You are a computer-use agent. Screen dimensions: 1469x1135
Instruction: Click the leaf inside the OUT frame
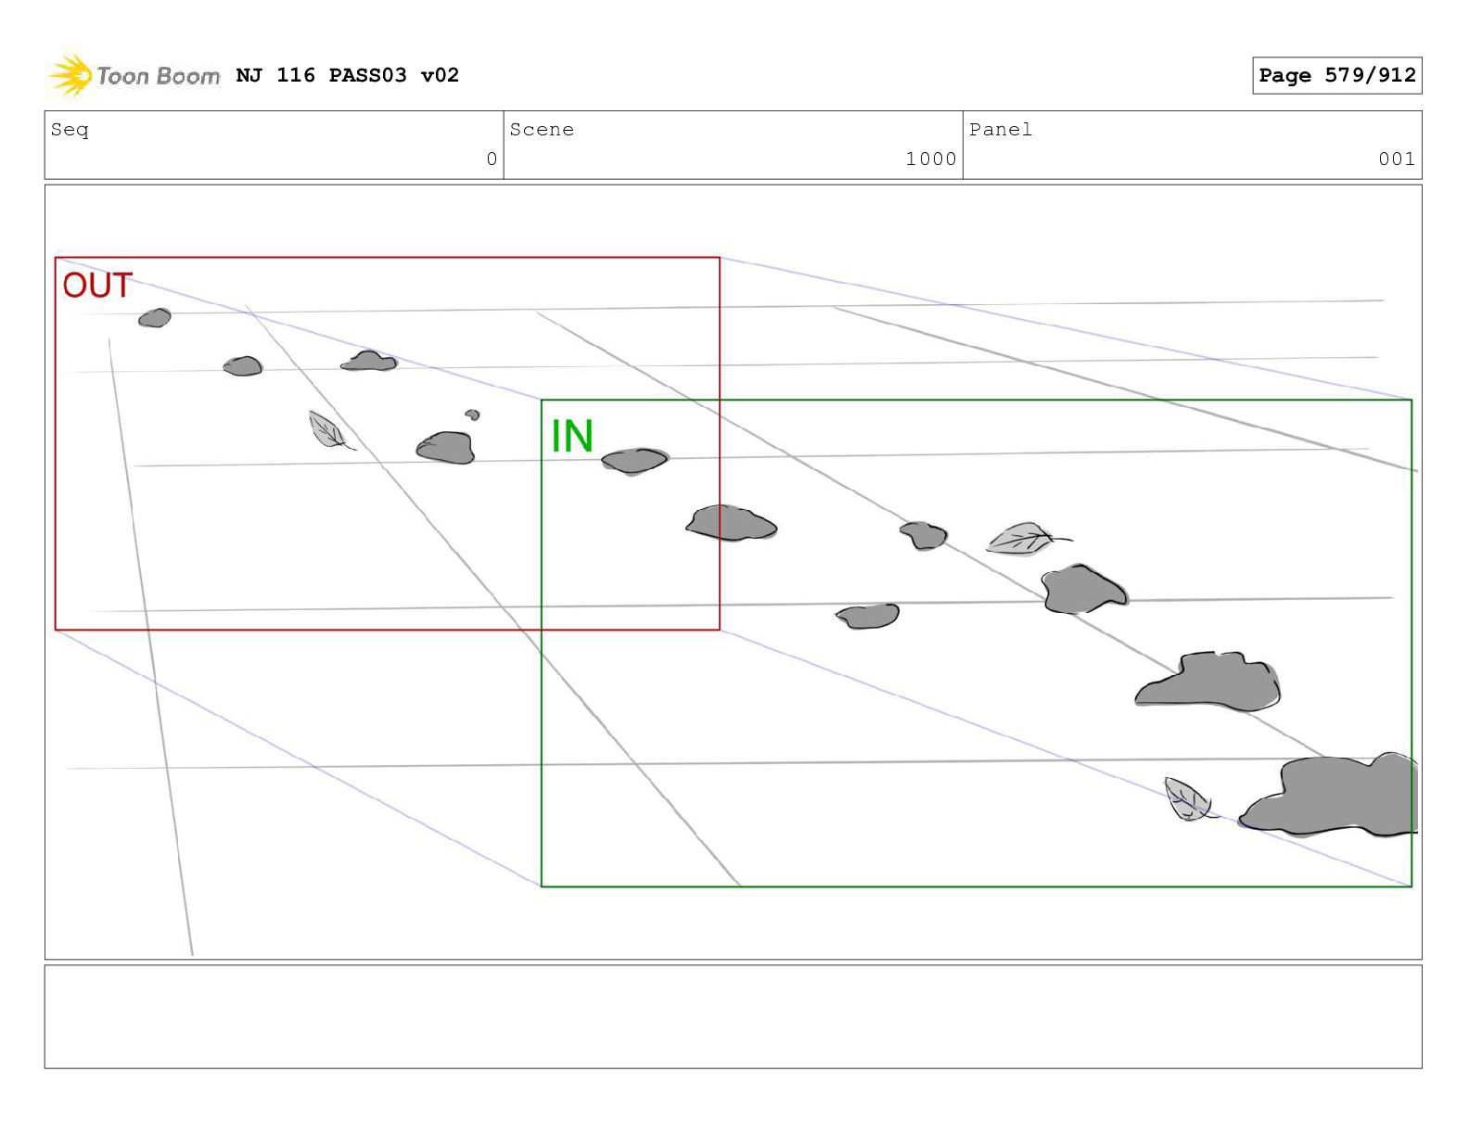click(329, 431)
